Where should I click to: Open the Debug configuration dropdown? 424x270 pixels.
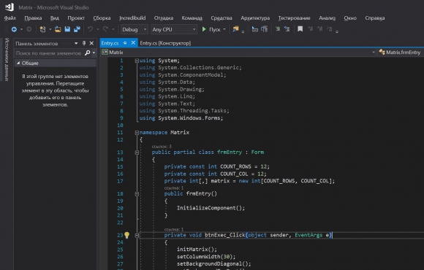point(134,29)
